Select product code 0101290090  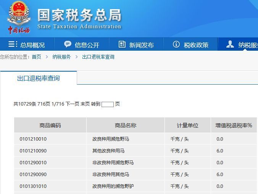tap(33, 175)
